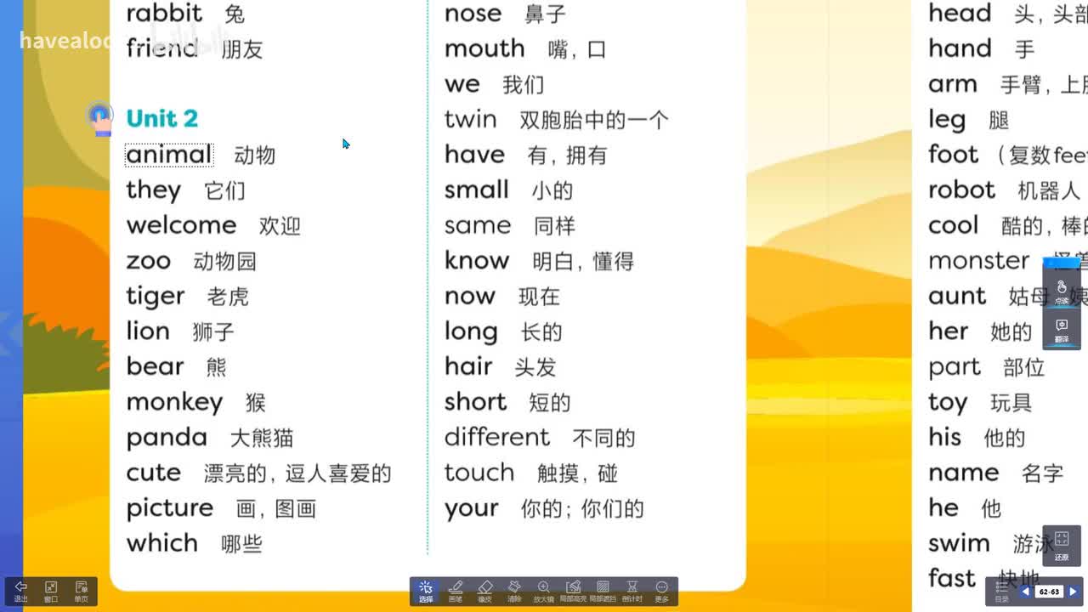
Task: Click the word "toy" on the right page
Action: click(948, 402)
